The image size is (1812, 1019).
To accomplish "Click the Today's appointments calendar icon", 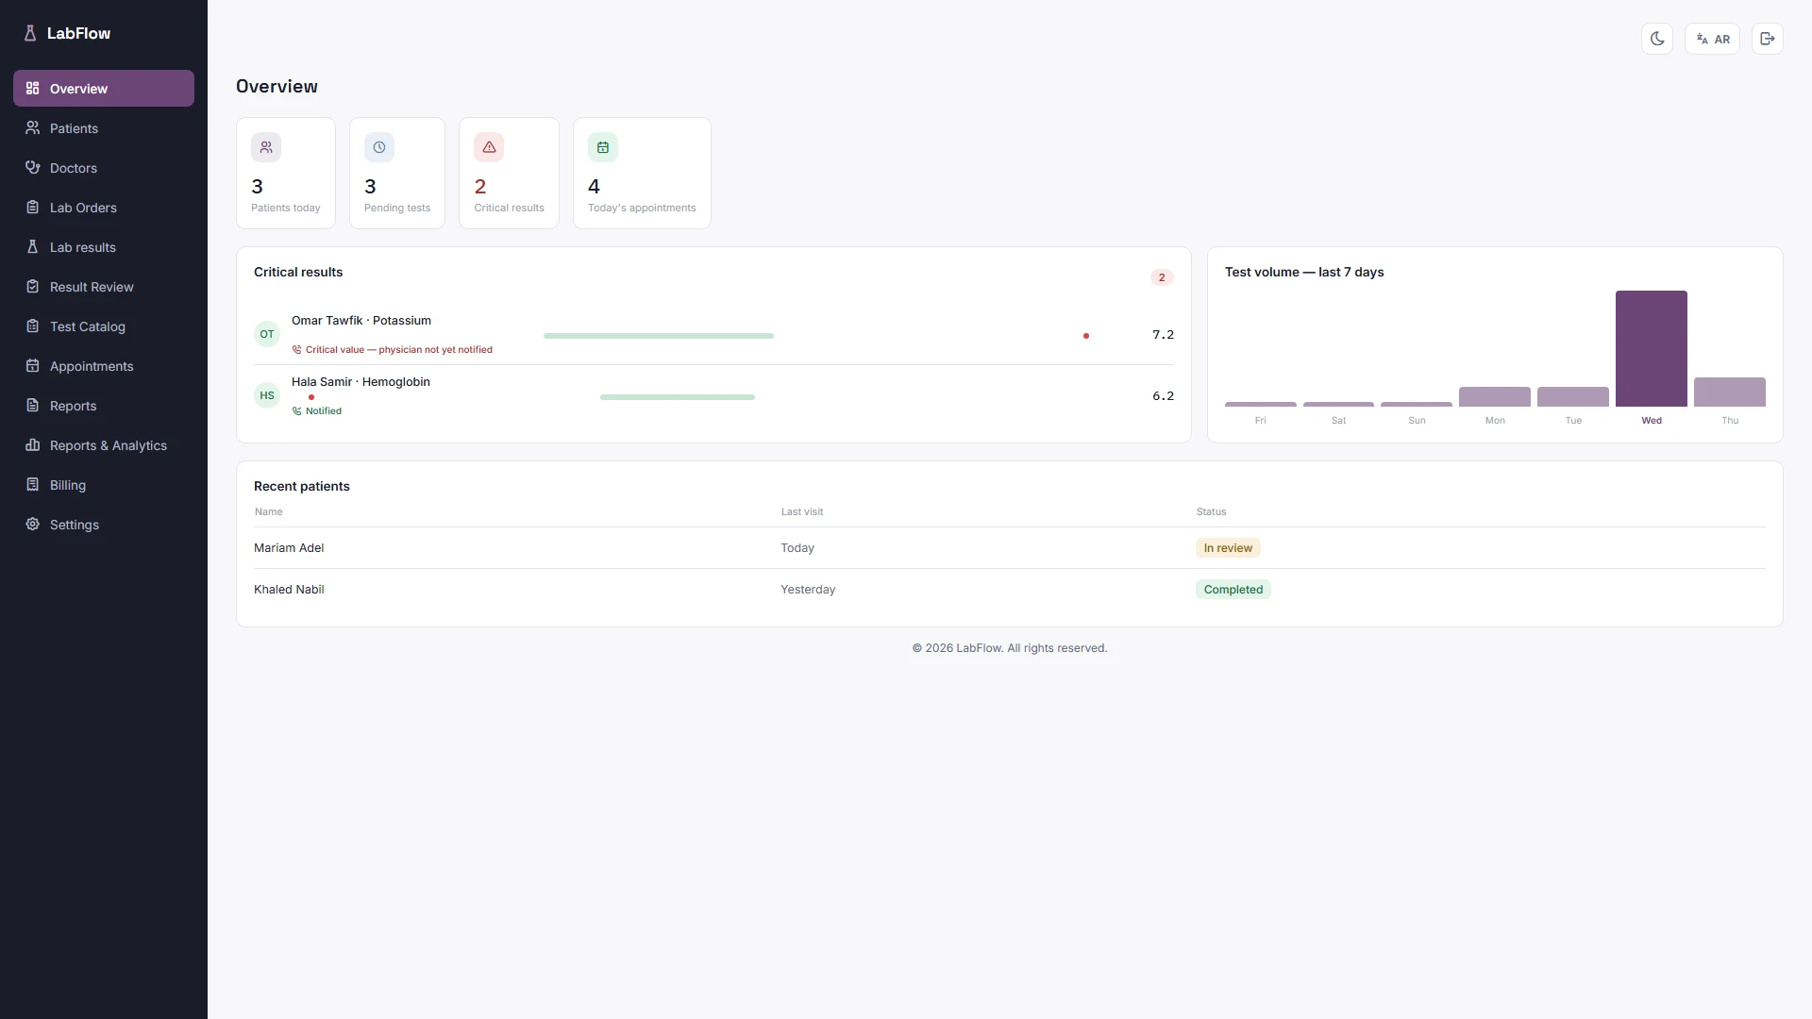I will pos(603,147).
